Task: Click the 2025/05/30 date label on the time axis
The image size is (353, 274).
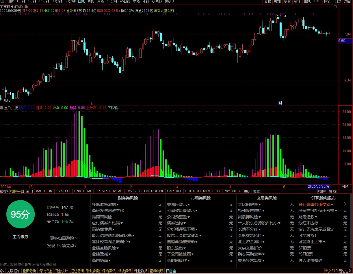Action: [x=319, y=186]
